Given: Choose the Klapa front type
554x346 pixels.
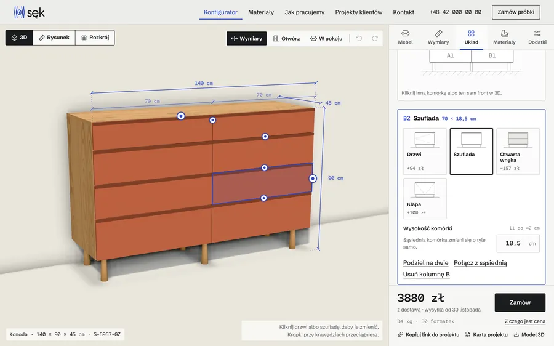Looking at the screenshot, I should click(x=425, y=198).
